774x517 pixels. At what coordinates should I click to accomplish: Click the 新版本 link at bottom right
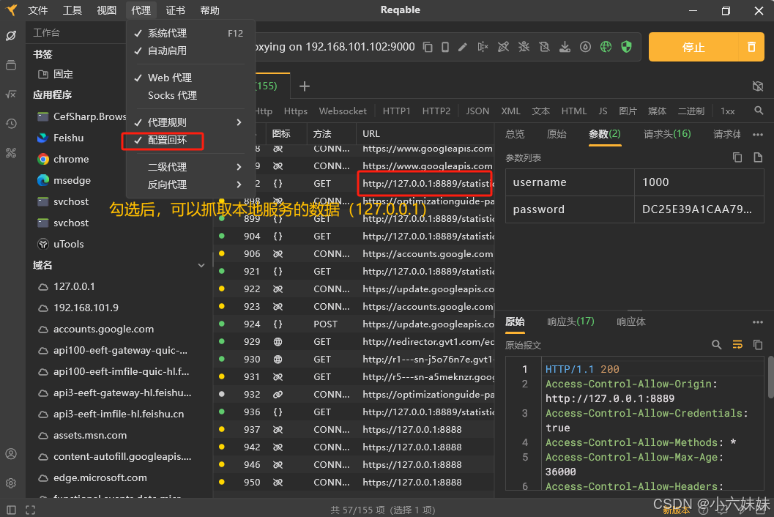coord(675,510)
